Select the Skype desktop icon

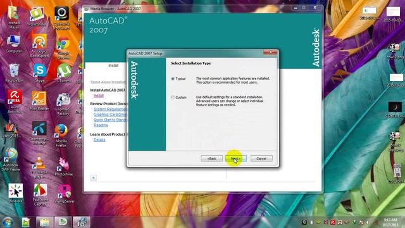40,73
